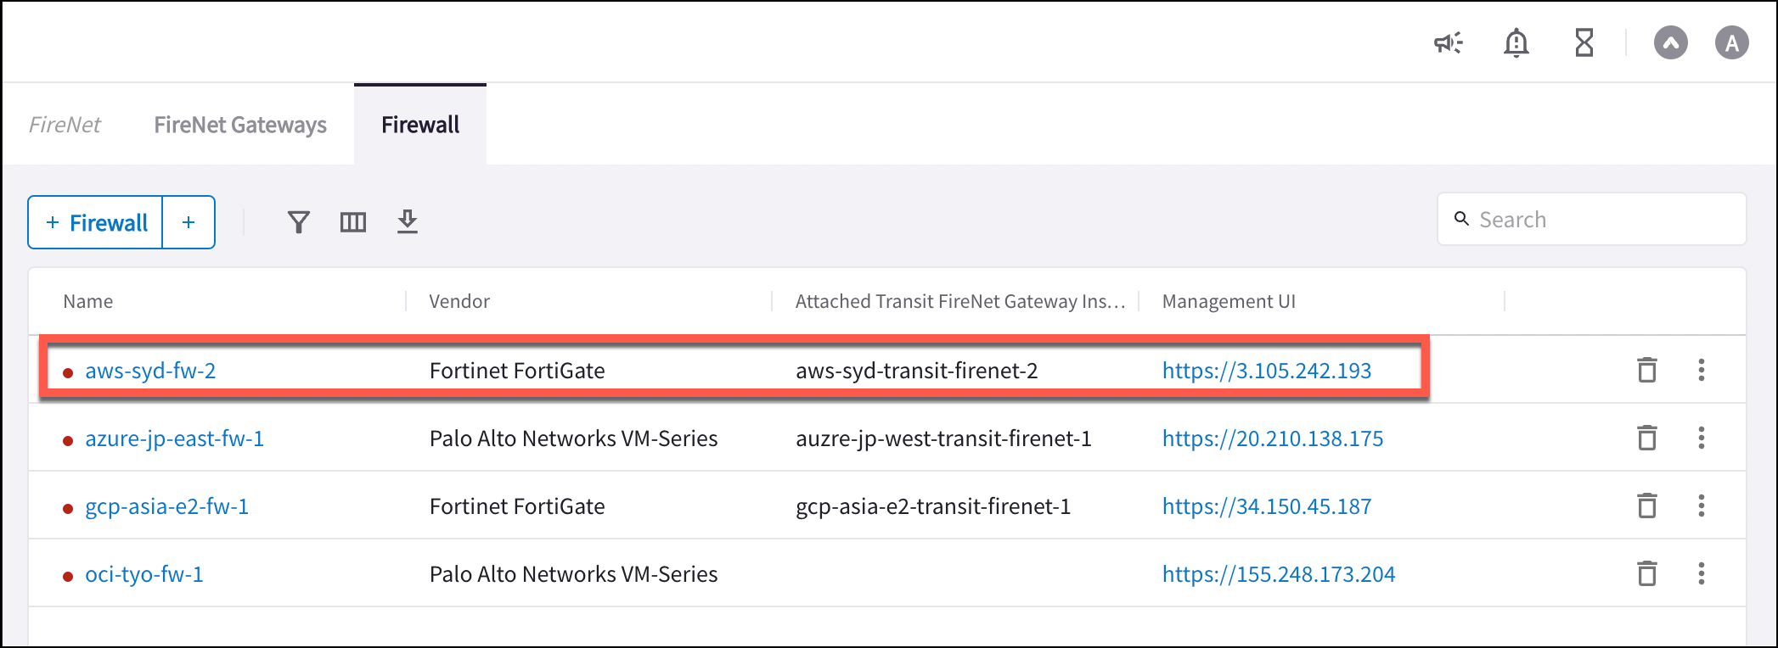Switch to the FireNet Gateways tab
The image size is (1778, 648).
[x=240, y=124]
